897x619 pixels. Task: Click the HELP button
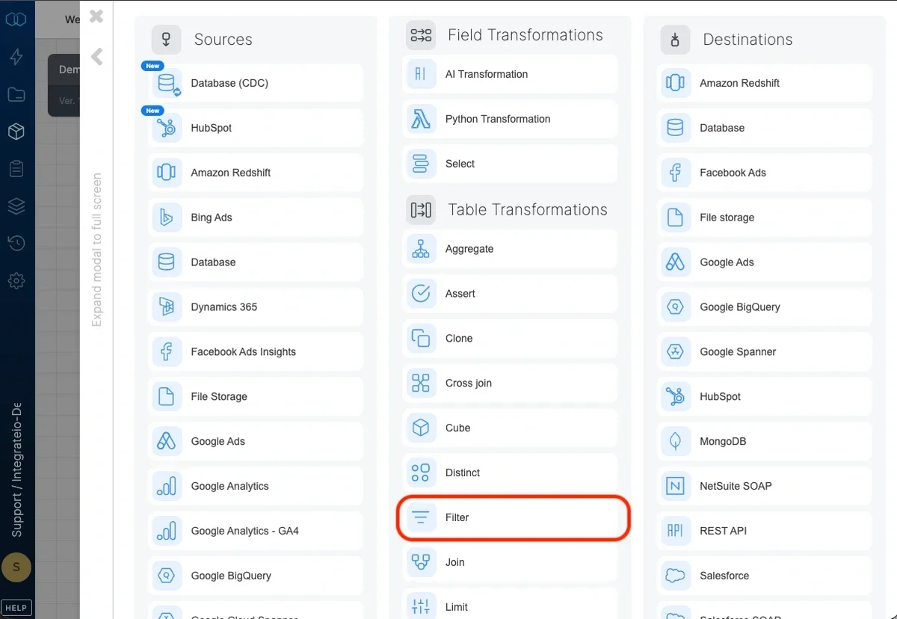tap(16, 608)
